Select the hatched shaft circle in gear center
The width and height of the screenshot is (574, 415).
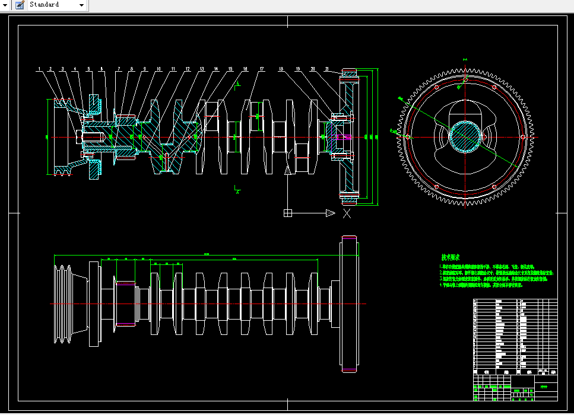pos(464,136)
